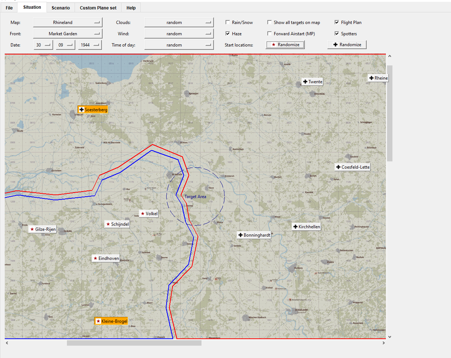Select the Bonninghardt airfield marker
This screenshot has width=451, height=358.
coord(254,235)
